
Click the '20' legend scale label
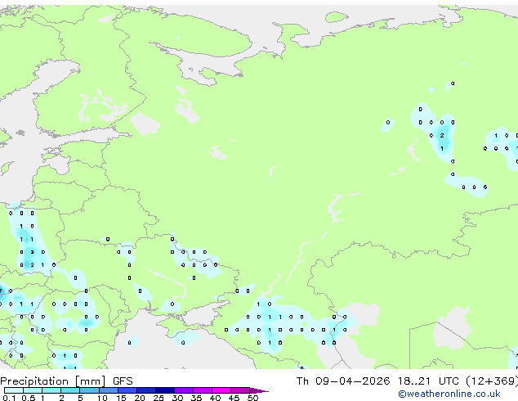tap(140, 398)
